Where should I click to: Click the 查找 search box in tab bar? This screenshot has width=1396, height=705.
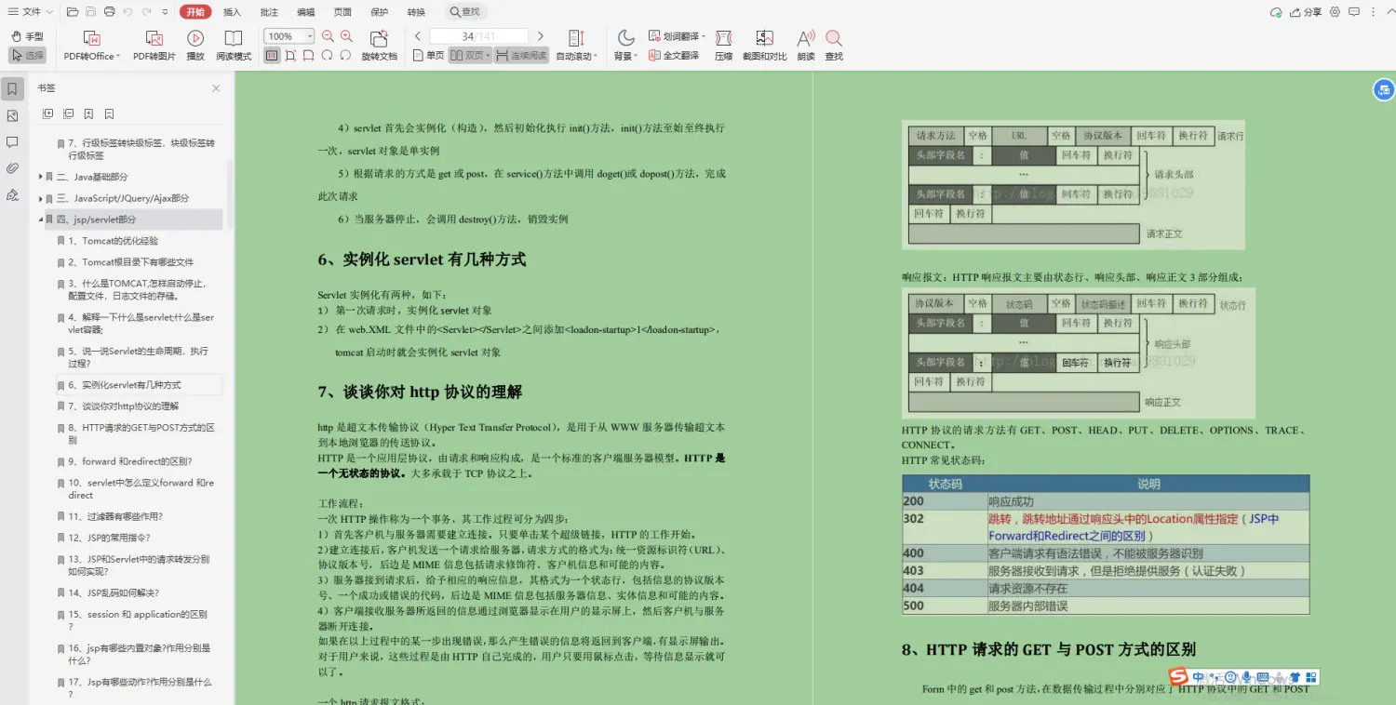click(x=465, y=12)
